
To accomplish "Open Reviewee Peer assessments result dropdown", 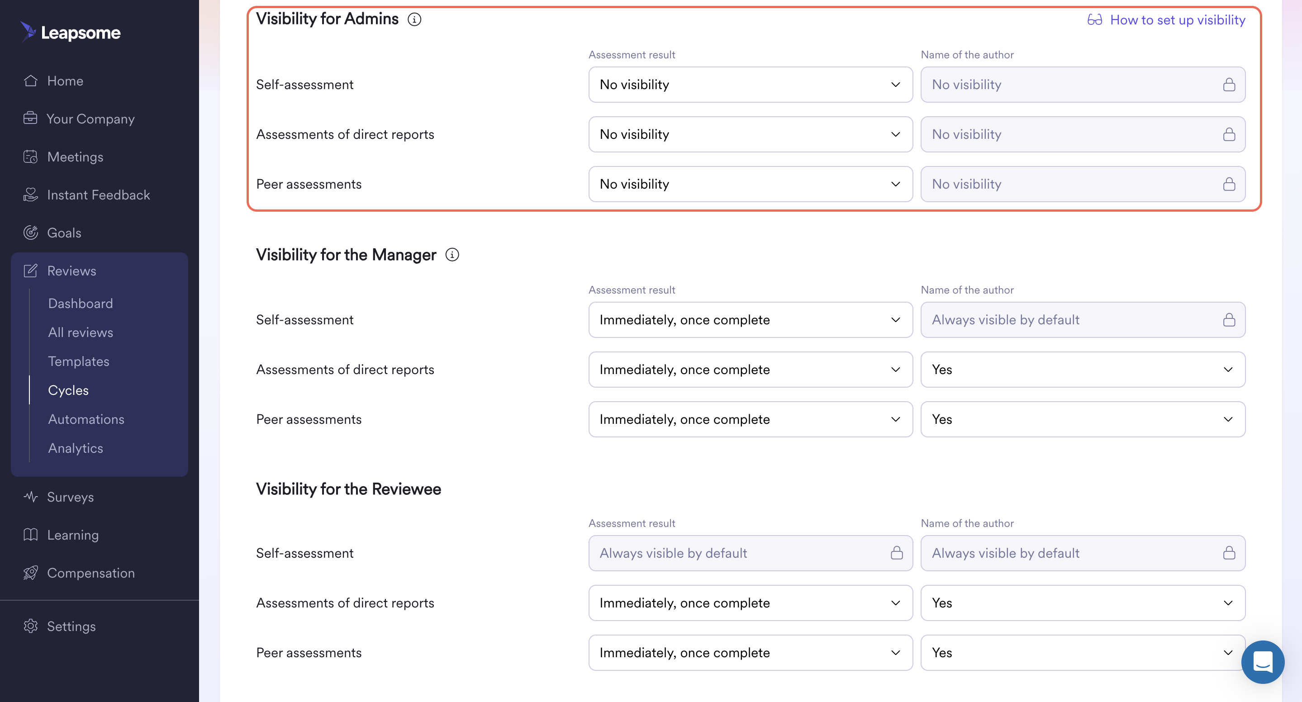I will click(751, 652).
